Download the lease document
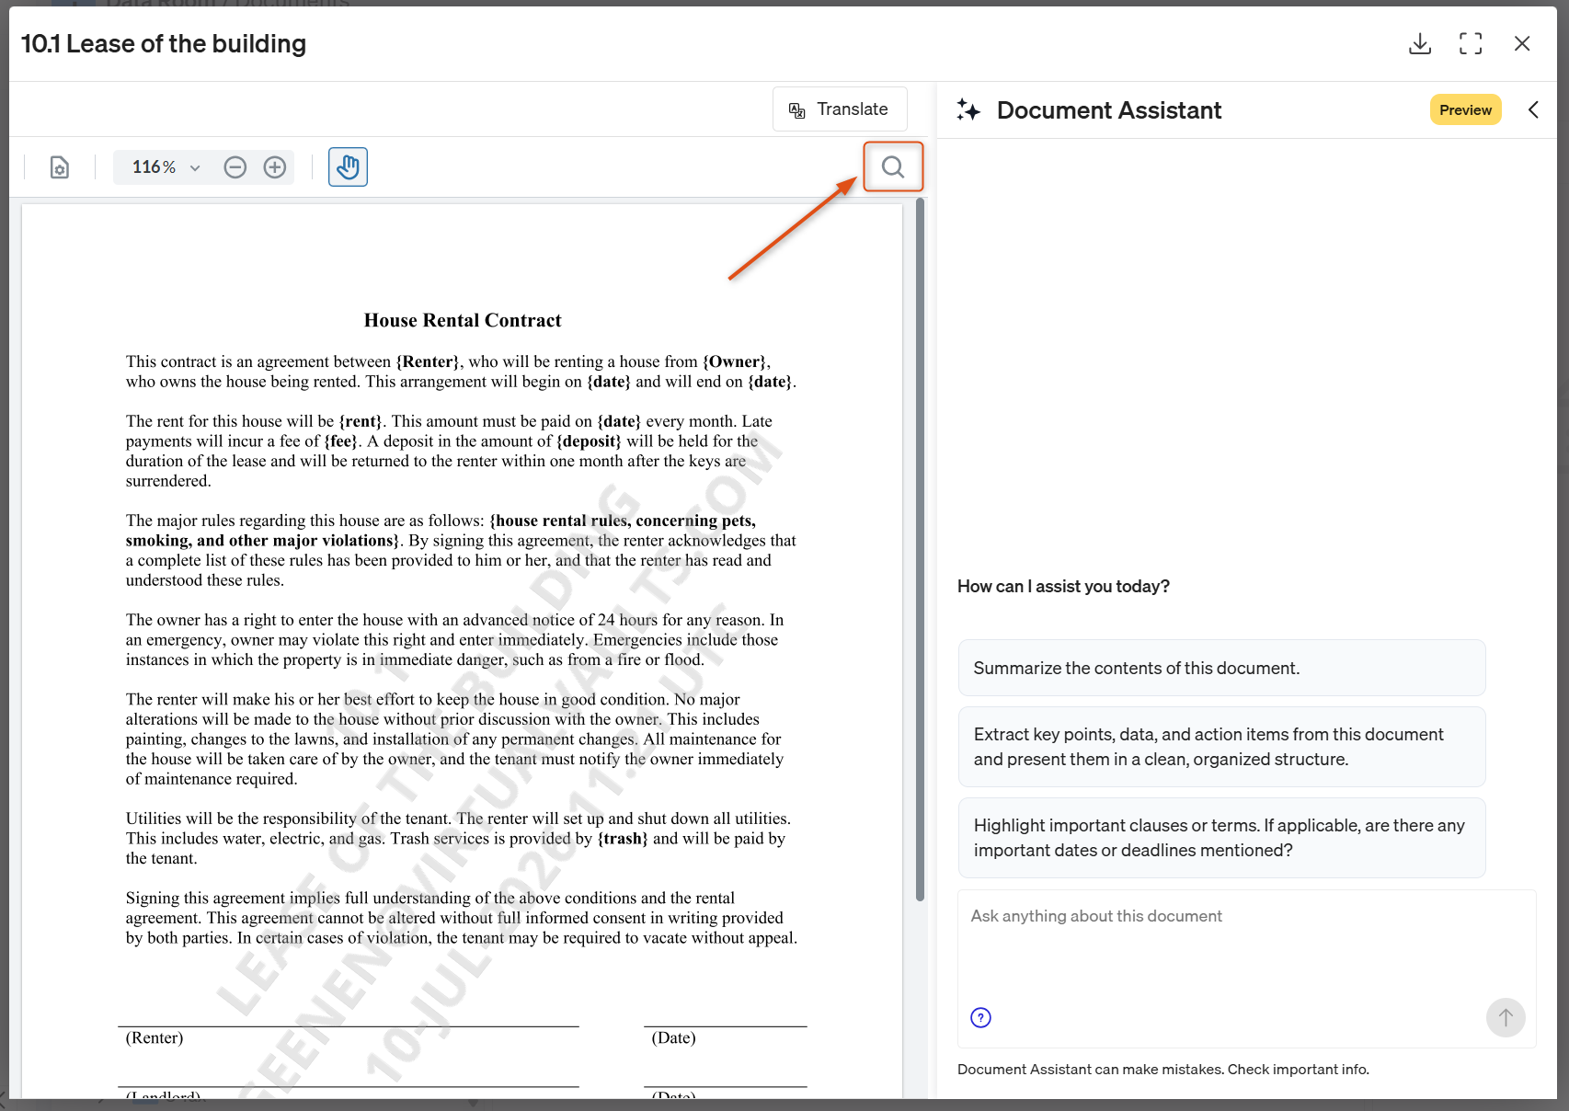The height and width of the screenshot is (1111, 1569). (1420, 43)
